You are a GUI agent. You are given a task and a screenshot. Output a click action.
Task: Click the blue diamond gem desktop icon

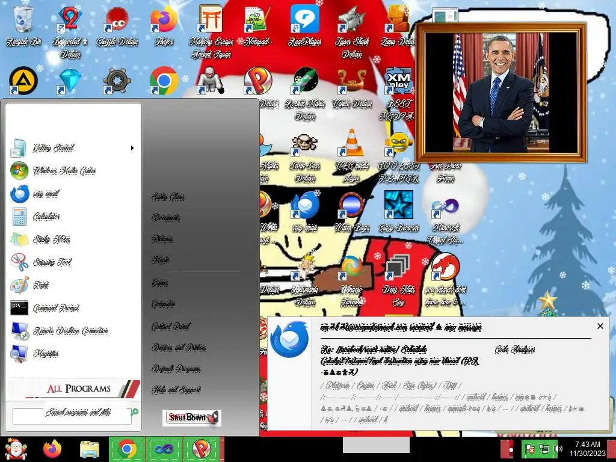tap(70, 81)
